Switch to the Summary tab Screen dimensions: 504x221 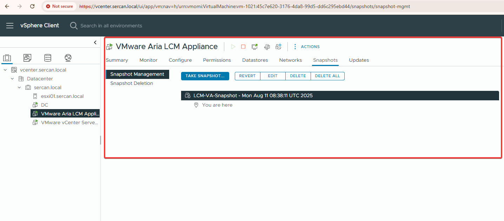[117, 60]
